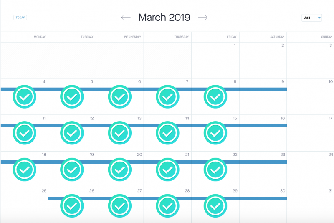Screen dimensions: 334x223
Task: Toggle the completed check on March 20
Action: coord(120,170)
